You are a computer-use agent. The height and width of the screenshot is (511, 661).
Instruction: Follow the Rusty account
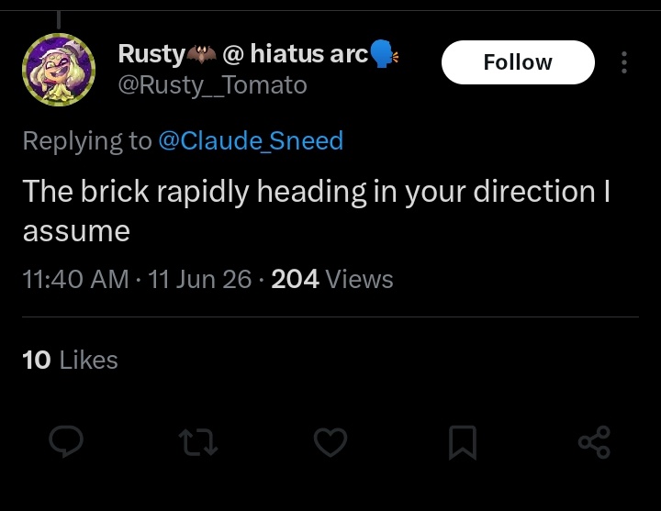pos(518,62)
